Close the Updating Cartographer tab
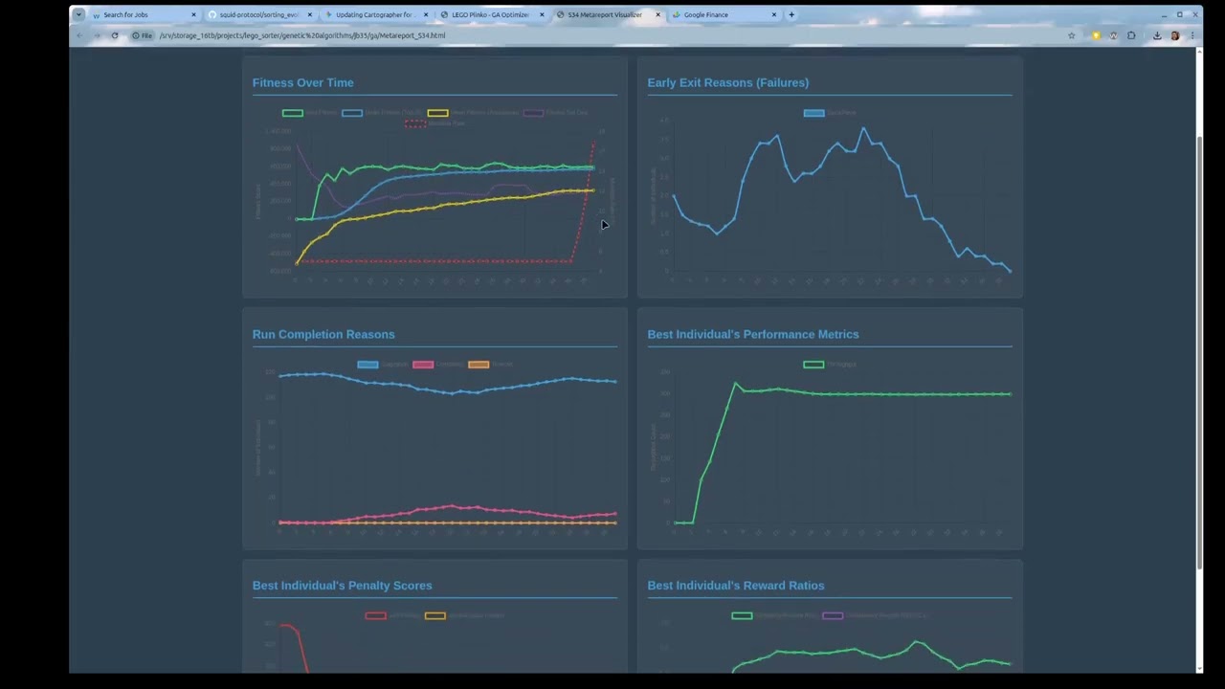The height and width of the screenshot is (689, 1225). 426,14
